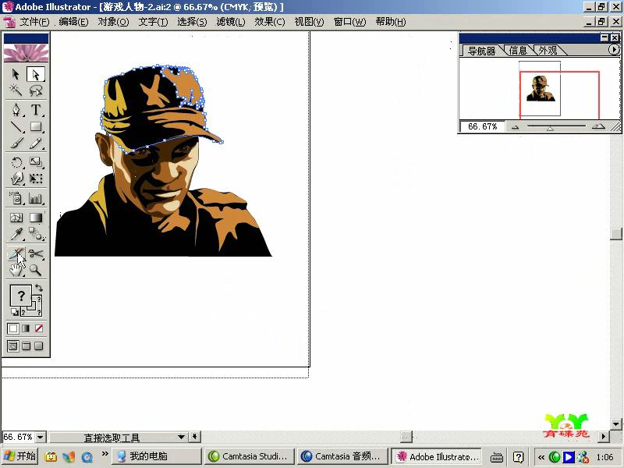This screenshot has width=624, height=468.
Task: Switch to Full Screen with menu bar
Action: (26, 346)
